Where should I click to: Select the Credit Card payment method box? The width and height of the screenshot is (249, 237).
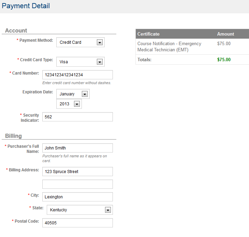pyautogui.click(x=80, y=42)
